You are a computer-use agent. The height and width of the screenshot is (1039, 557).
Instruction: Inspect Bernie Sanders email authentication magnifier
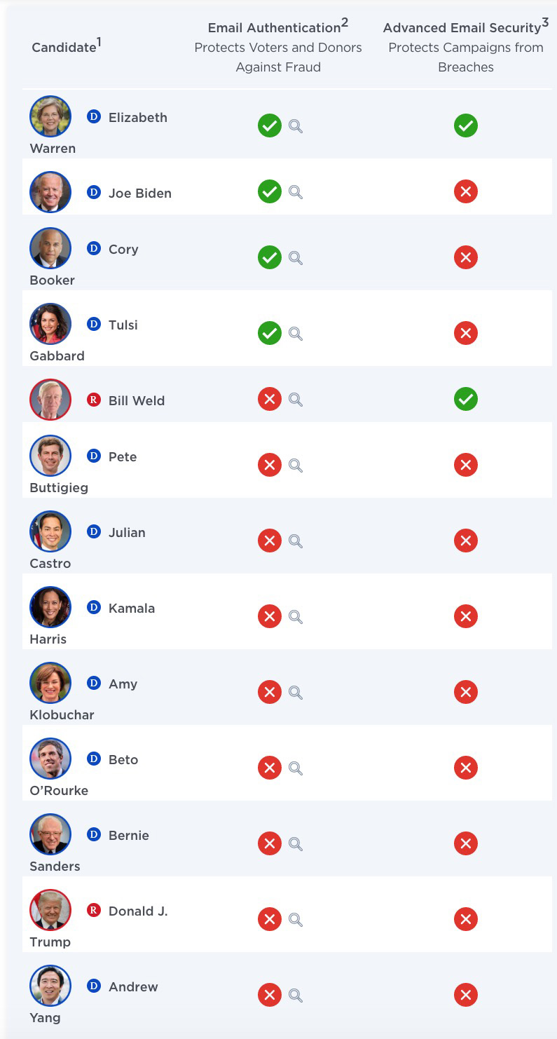[296, 844]
